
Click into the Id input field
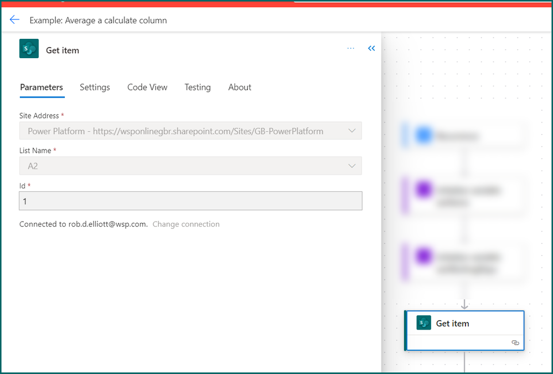(x=190, y=201)
